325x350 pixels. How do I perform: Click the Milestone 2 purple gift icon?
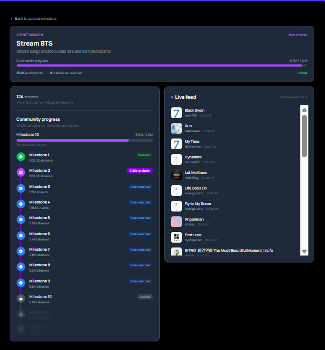[x=21, y=172]
